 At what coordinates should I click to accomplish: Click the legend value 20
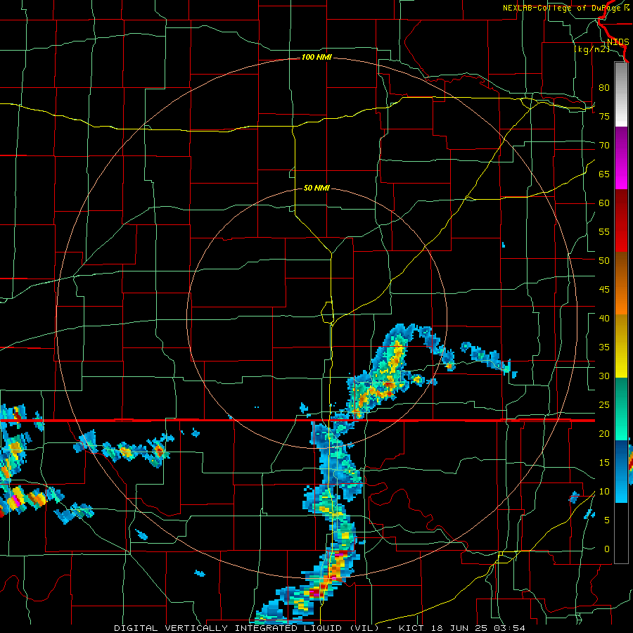pyautogui.click(x=604, y=434)
